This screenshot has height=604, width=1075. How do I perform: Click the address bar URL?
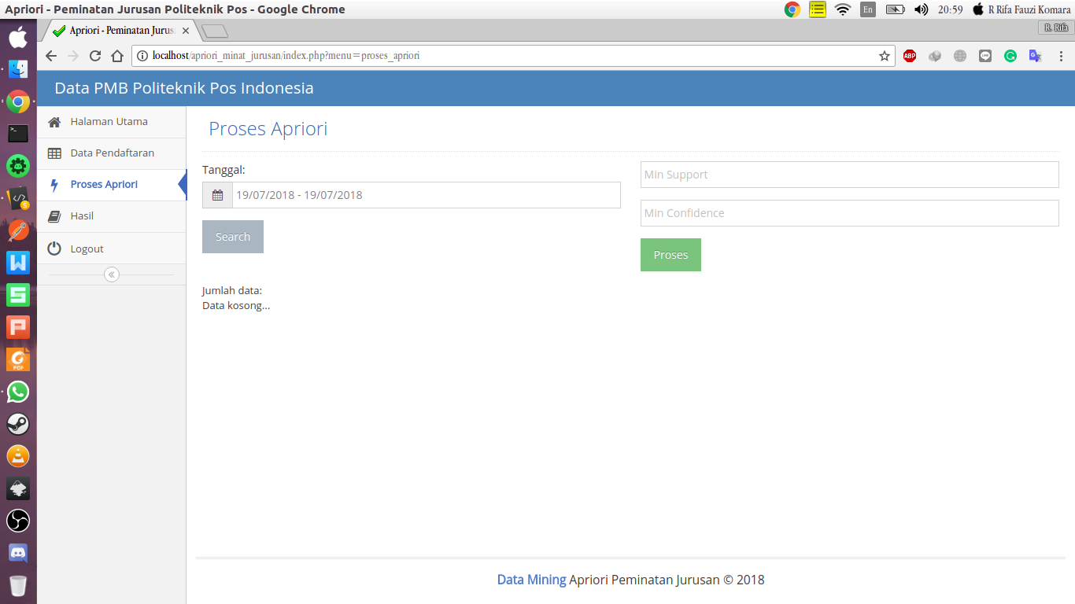pos(286,56)
